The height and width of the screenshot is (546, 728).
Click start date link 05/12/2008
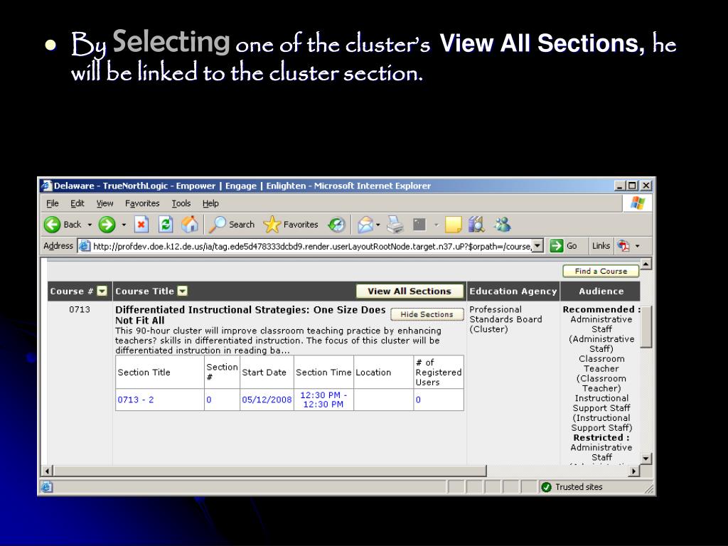coord(267,400)
